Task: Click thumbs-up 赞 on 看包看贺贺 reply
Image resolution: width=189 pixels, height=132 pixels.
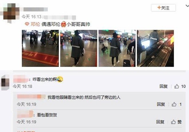Action: [x=176, y=122]
